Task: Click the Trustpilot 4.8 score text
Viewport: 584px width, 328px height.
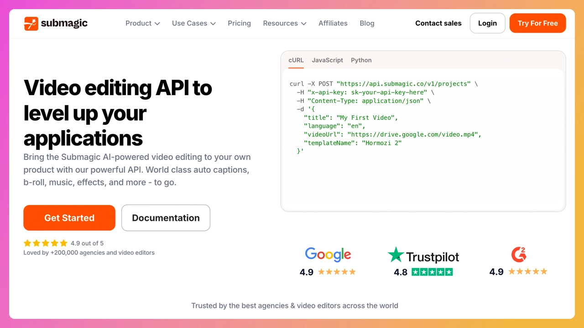Action: click(x=401, y=272)
